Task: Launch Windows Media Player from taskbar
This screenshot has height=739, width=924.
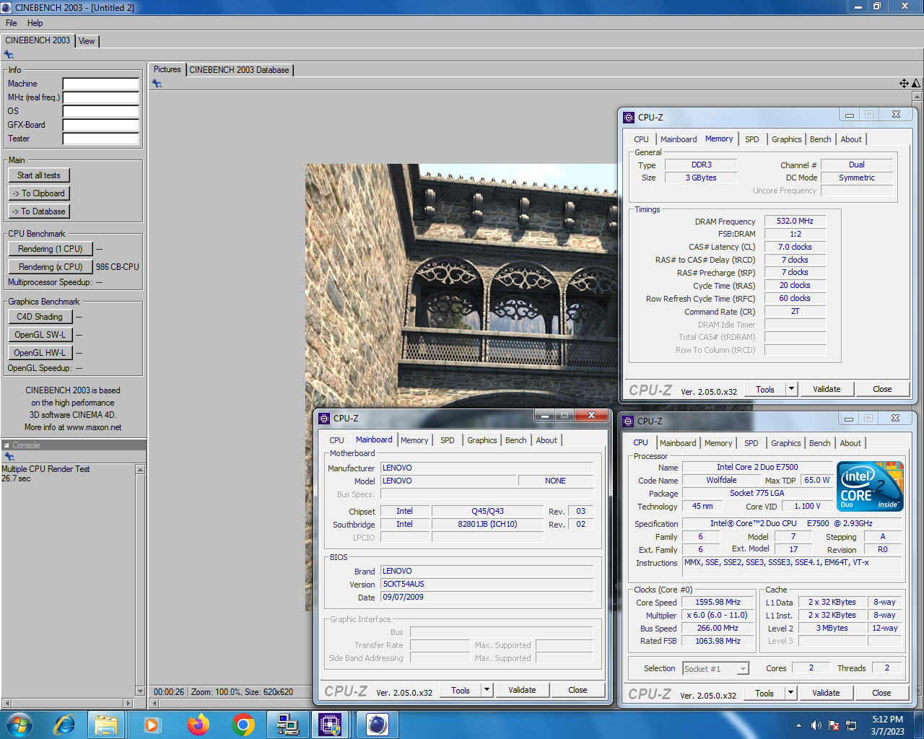Action: (x=152, y=725)
